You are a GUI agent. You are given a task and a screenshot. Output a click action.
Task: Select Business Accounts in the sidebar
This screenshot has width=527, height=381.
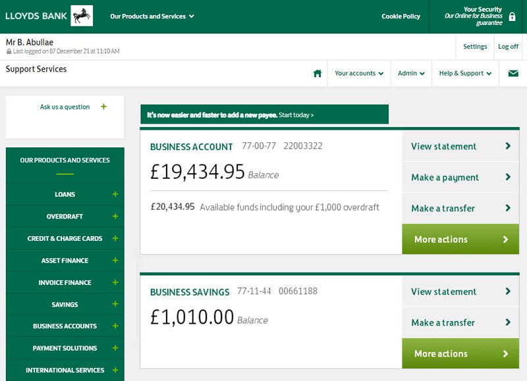pos(65,326)
